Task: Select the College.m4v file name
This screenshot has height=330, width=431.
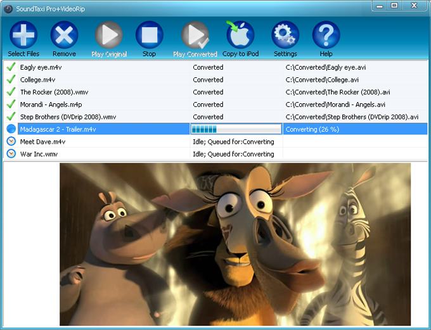Action: 37,80
